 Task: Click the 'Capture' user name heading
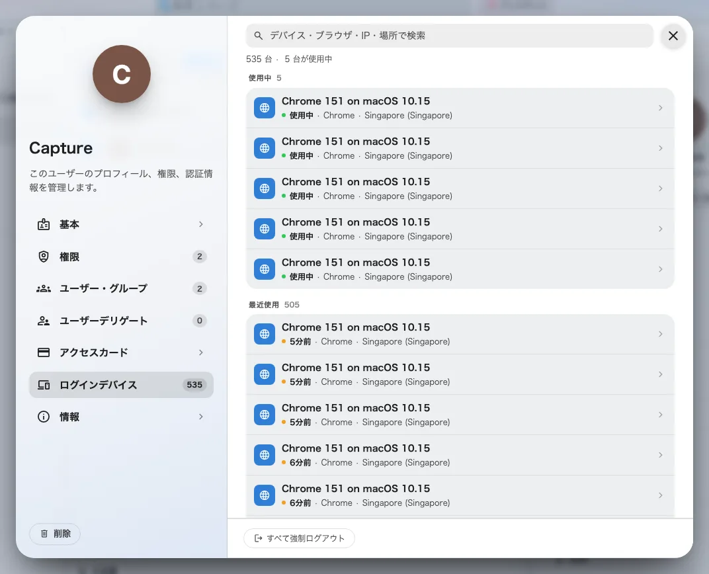tap(61, 148)
